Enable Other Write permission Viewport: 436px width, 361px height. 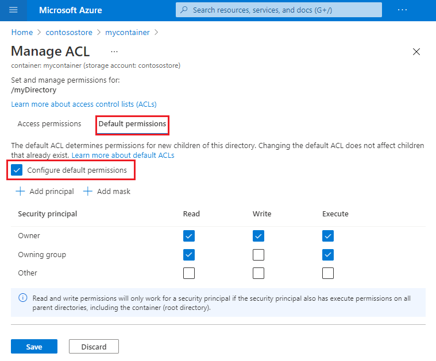(258, 273)
